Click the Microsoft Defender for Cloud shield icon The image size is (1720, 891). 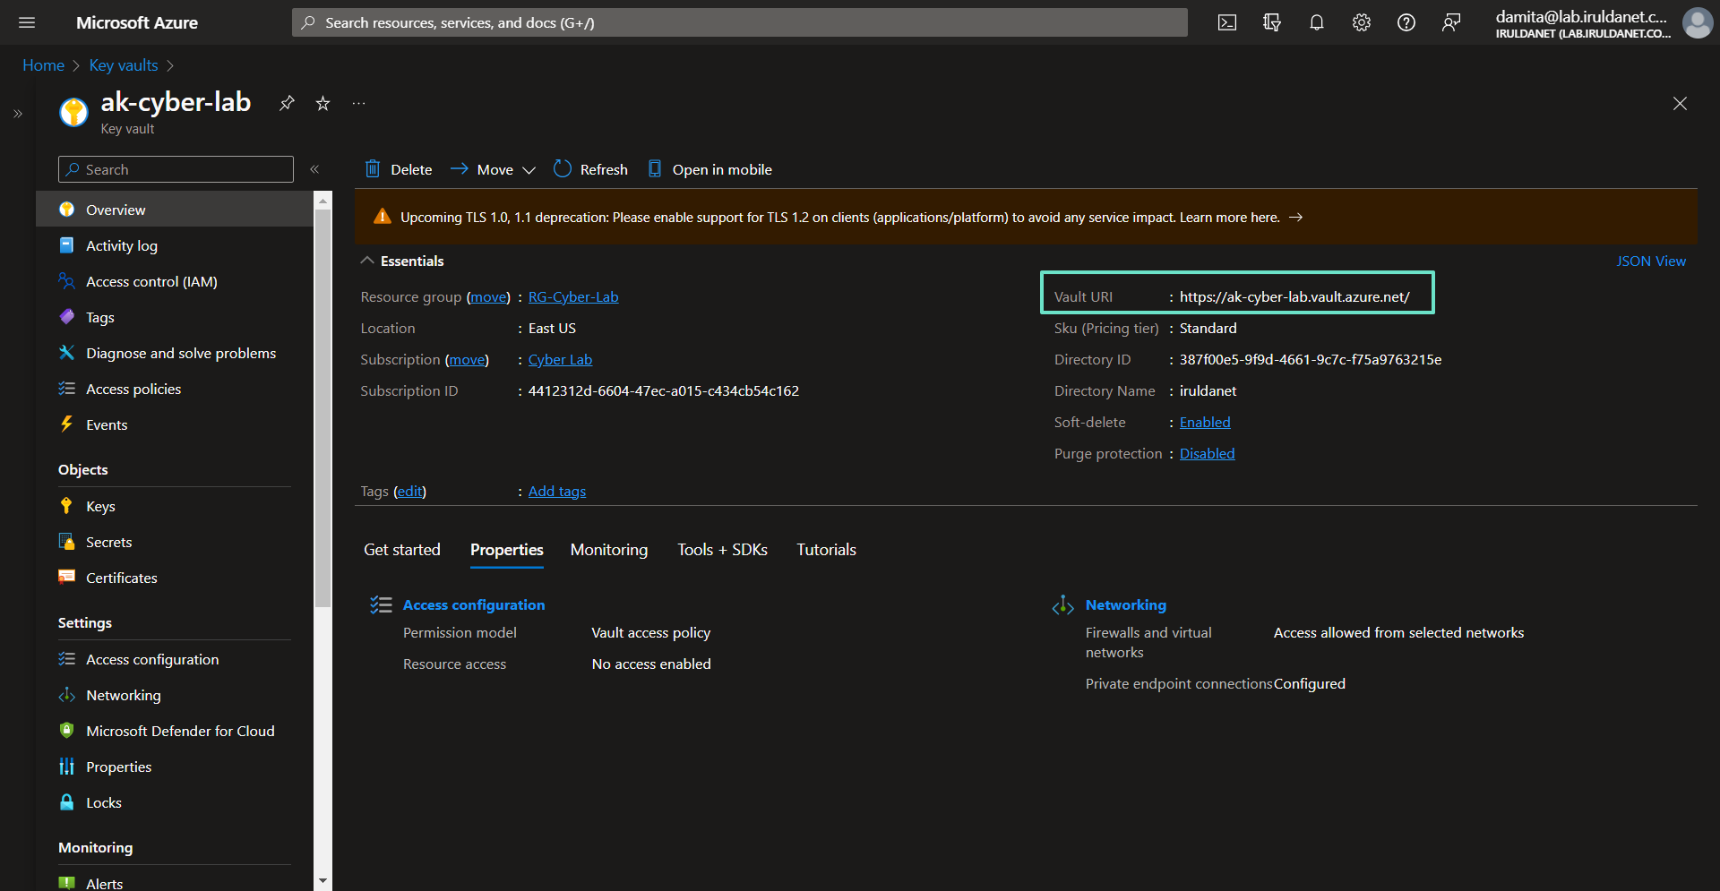tap(66, 730)
